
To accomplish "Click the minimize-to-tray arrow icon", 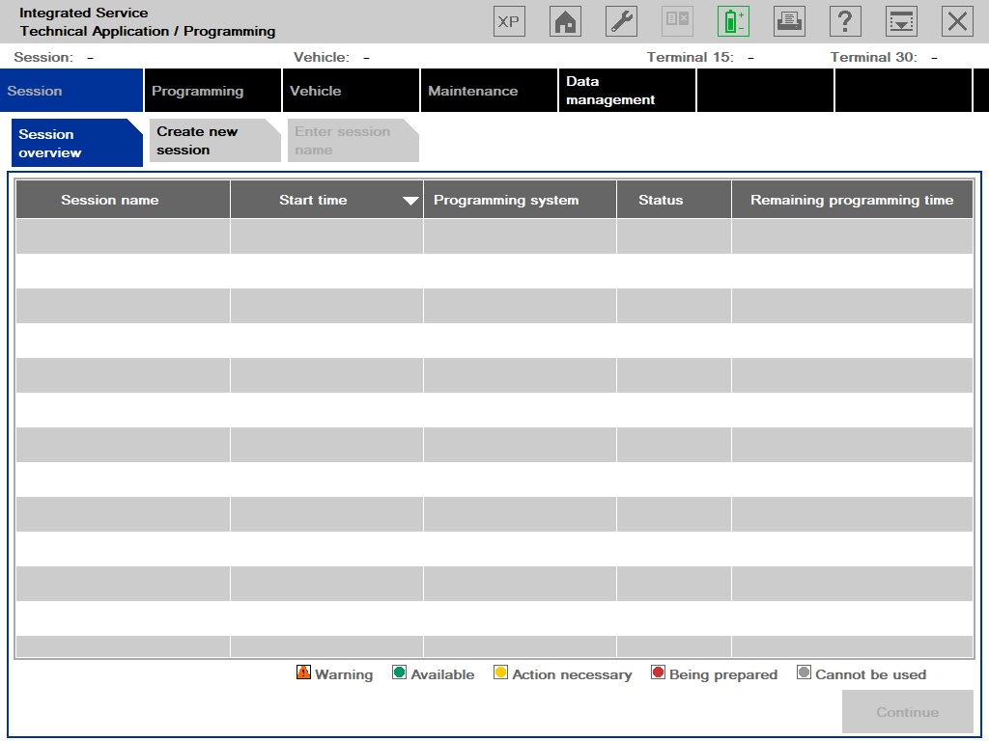I will (901, 21).
